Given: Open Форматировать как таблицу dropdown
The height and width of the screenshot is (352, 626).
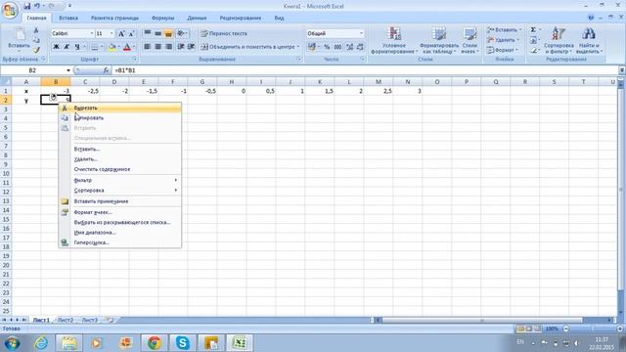Looking at the screenshot, I should (x=439, y=40).
